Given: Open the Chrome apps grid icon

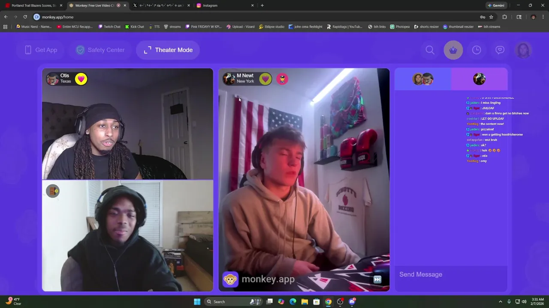Looking at the screenshot, I should [x=5, y=27].
